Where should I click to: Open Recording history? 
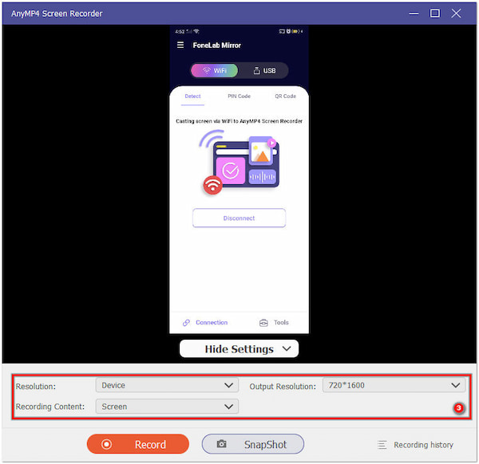415,445
